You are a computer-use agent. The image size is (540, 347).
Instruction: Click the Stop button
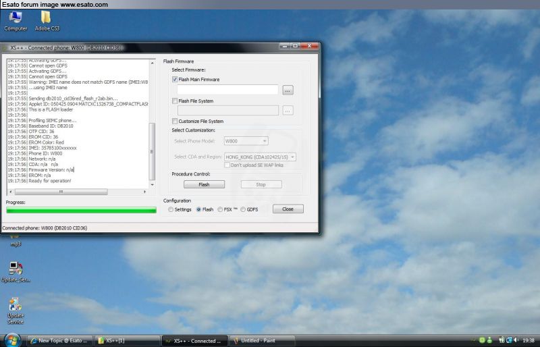[x=261, y=185]
